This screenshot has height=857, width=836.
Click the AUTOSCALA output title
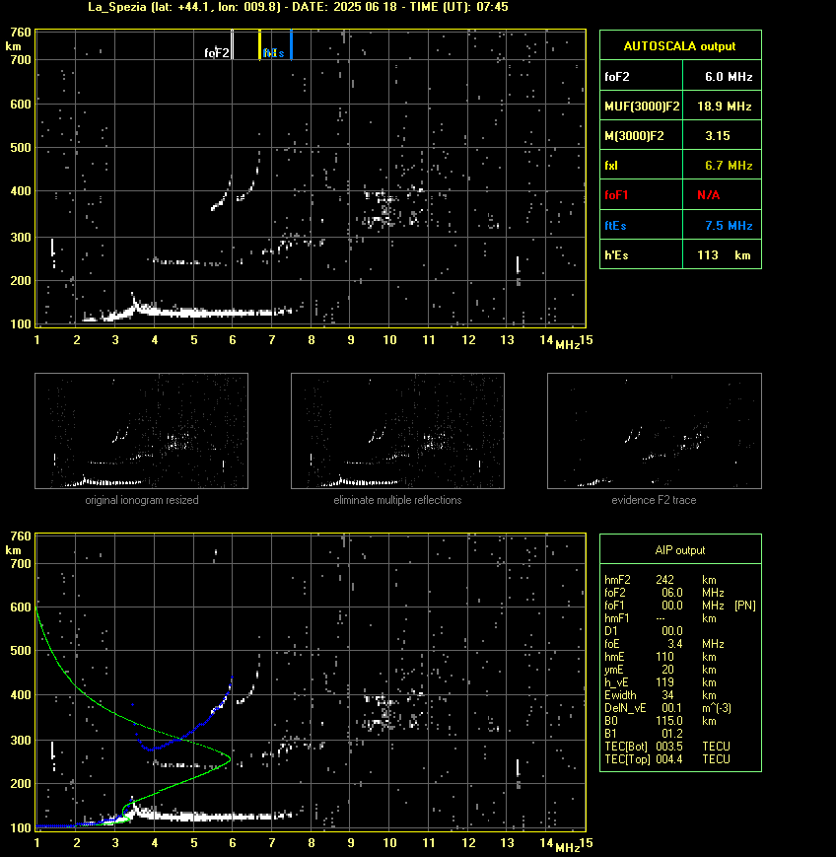point(679,46)
